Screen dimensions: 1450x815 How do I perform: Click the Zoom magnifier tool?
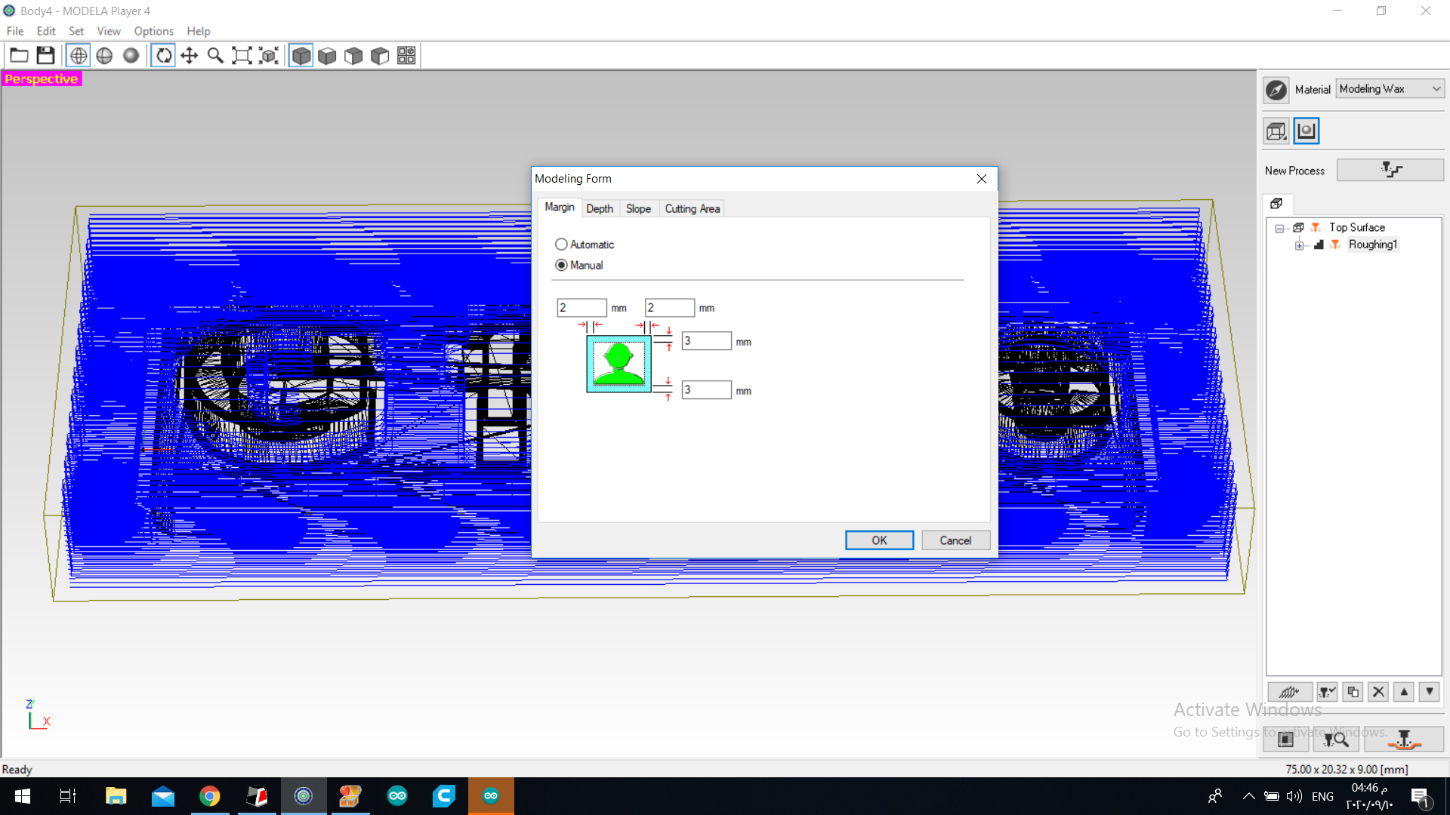coord(215,56)
